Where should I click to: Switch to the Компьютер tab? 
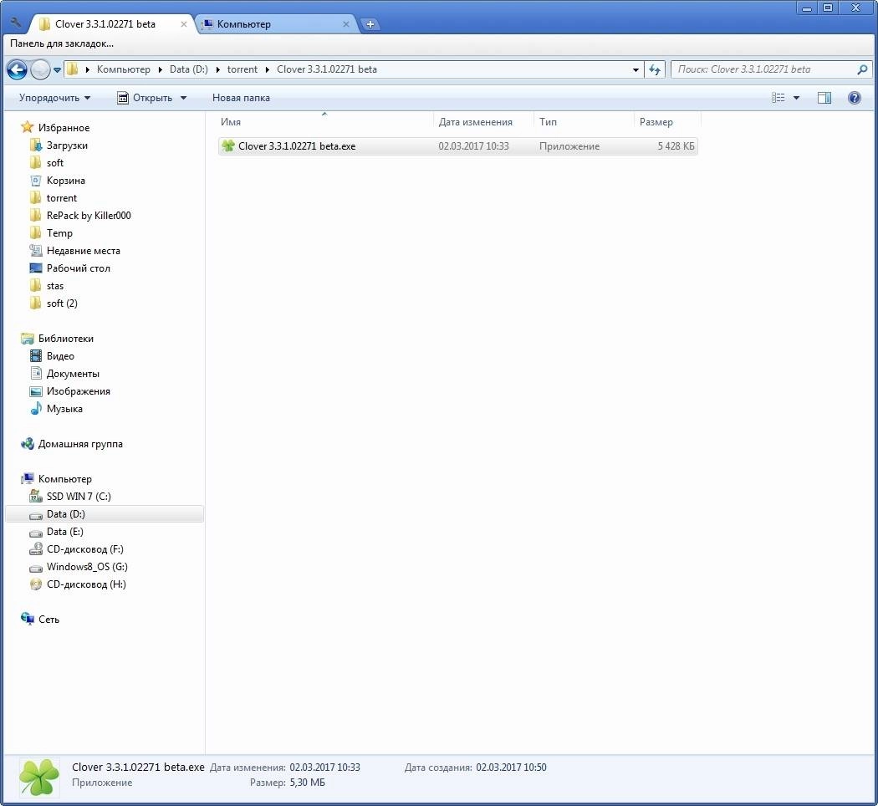point(277,24)
